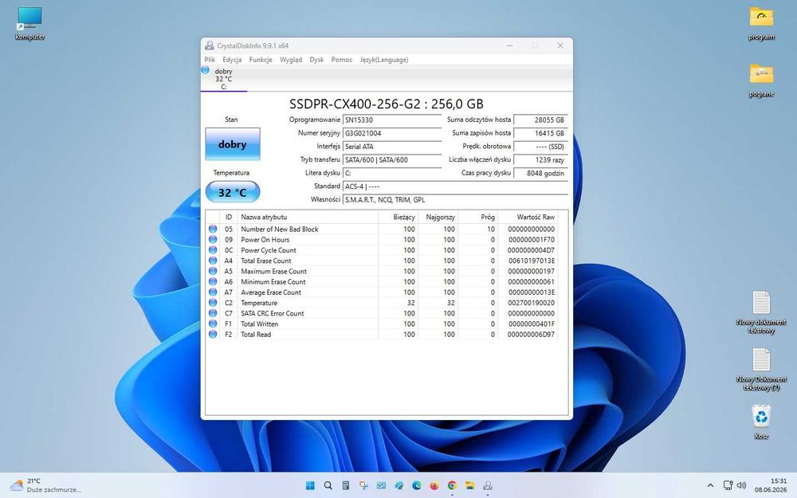Open the Plik menu
Image resolution: width=797 pixels, height=498 pixels.
click(210, 60)
